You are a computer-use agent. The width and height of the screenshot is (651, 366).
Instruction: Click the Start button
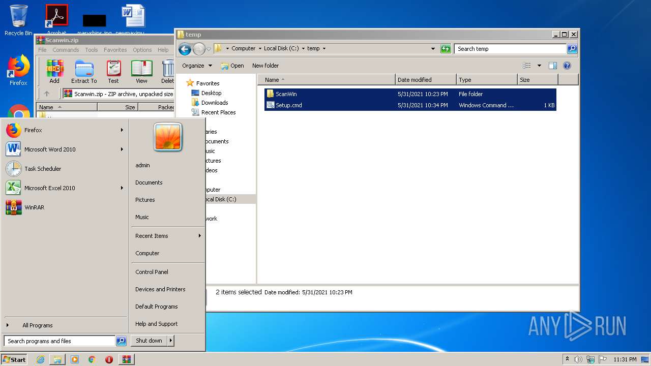14,359
